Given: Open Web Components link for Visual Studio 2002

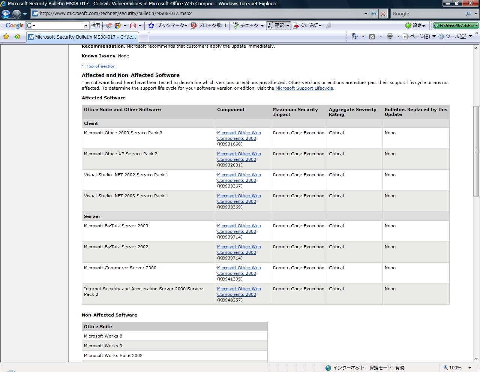Looking at the screenshot, I should [239, 178].
